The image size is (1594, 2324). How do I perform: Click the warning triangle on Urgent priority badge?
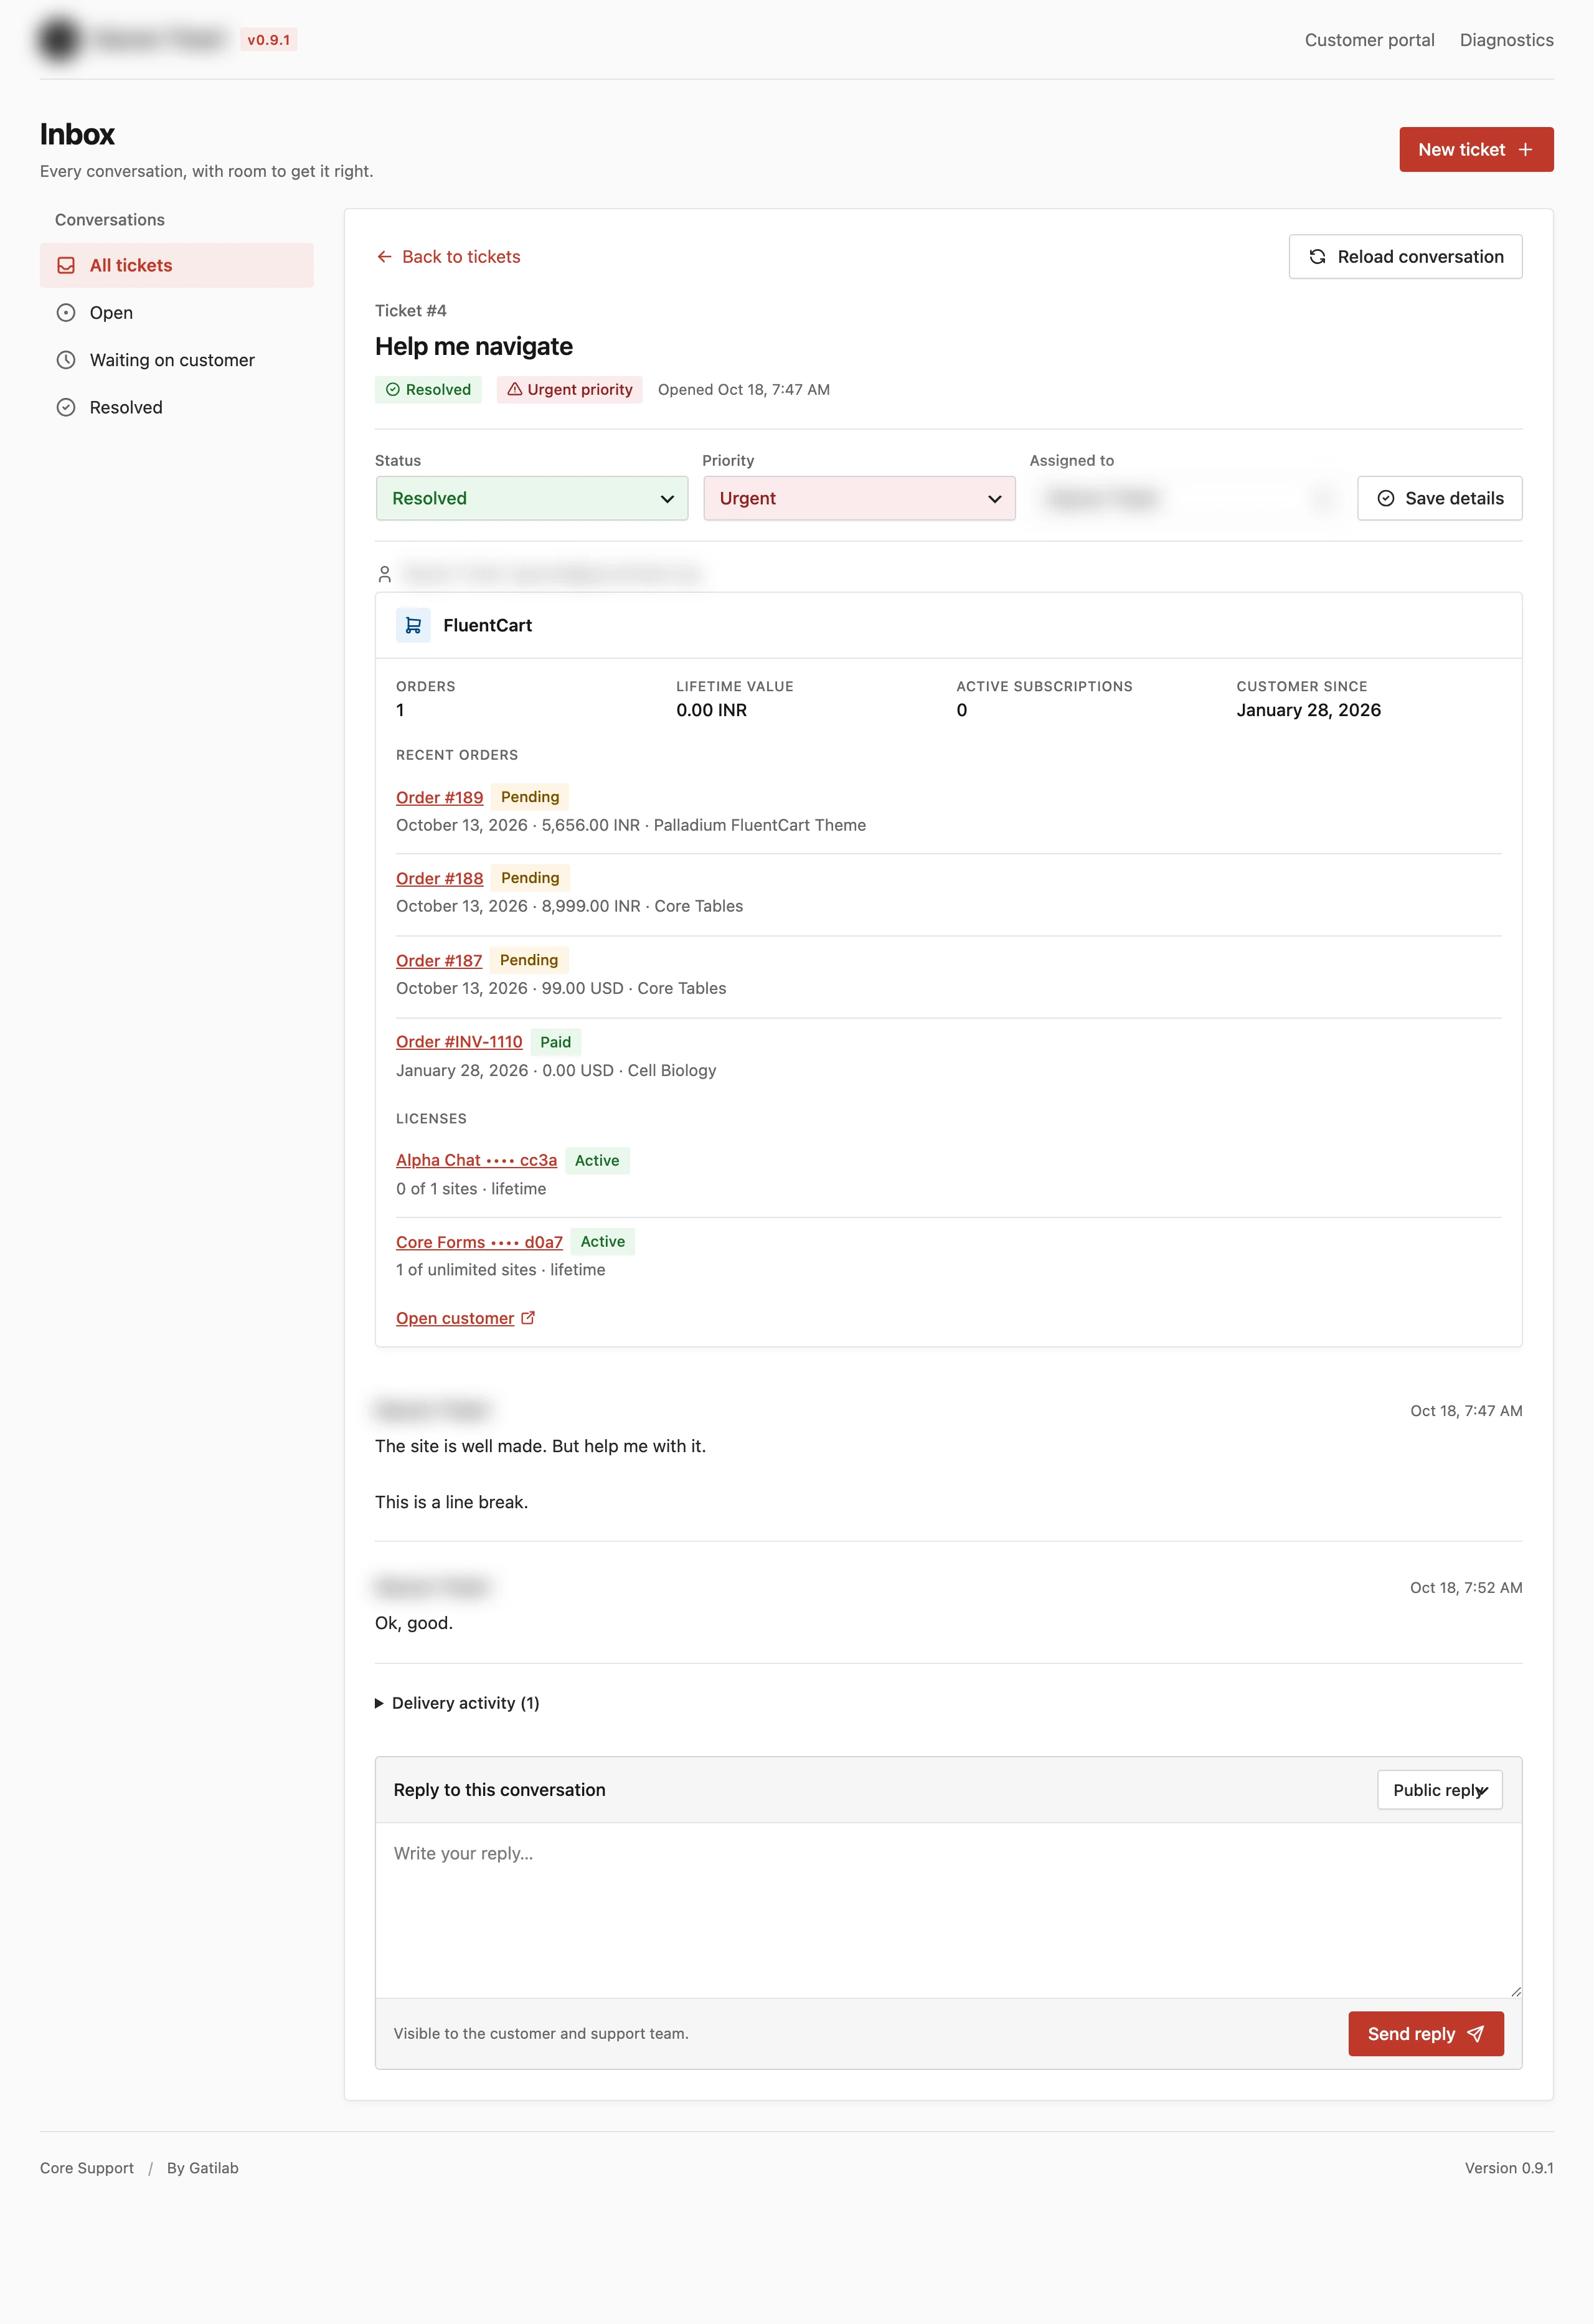[515, 389]
